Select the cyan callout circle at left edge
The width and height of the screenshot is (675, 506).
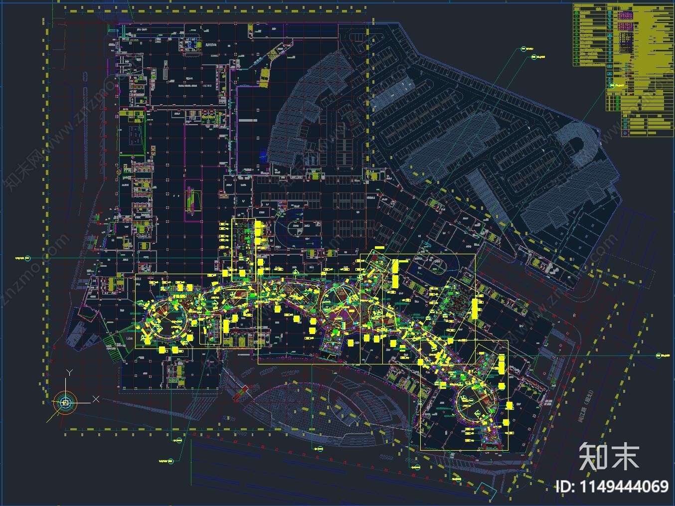pos(28,258)
